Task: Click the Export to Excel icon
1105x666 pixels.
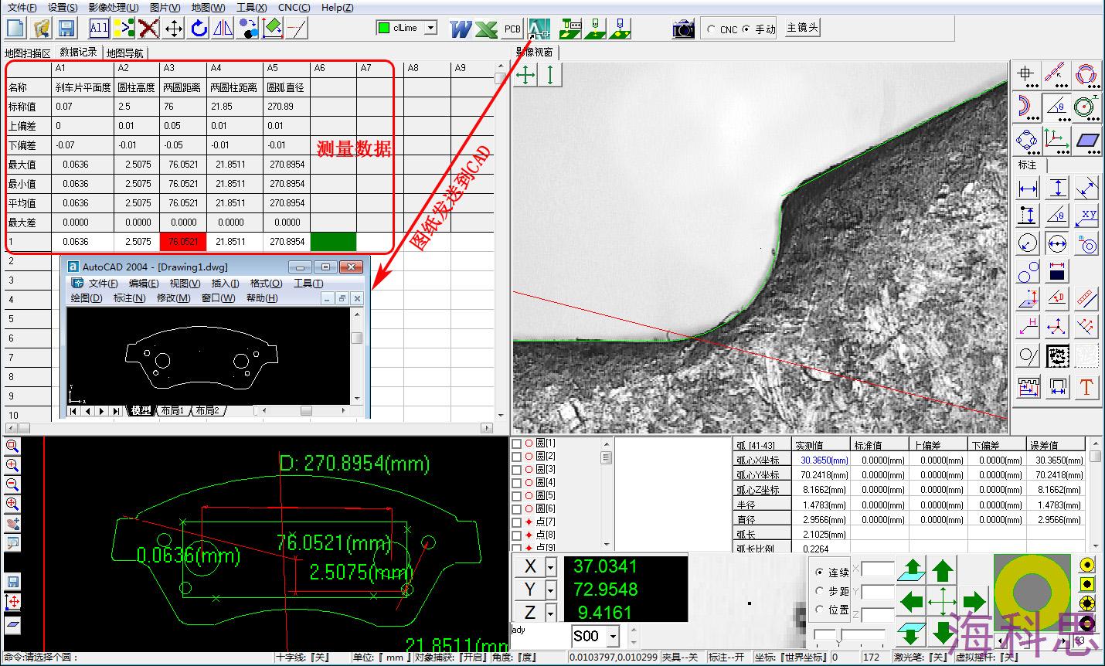Action: (486, 29)
